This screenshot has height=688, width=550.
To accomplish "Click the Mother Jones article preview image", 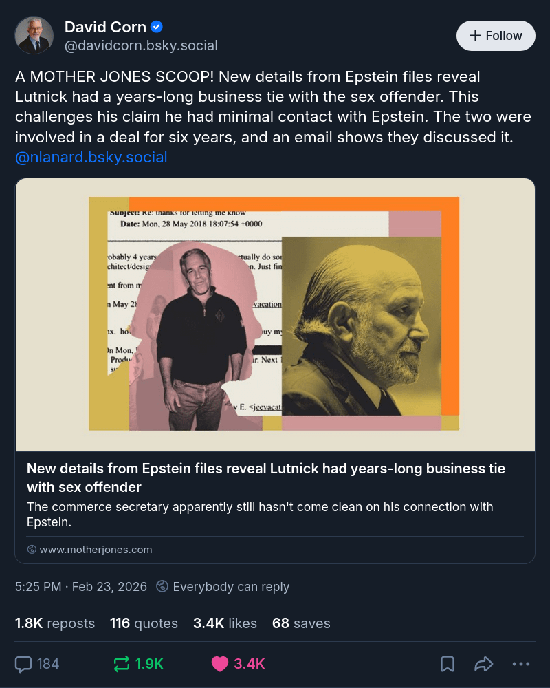I will [275, 314].
